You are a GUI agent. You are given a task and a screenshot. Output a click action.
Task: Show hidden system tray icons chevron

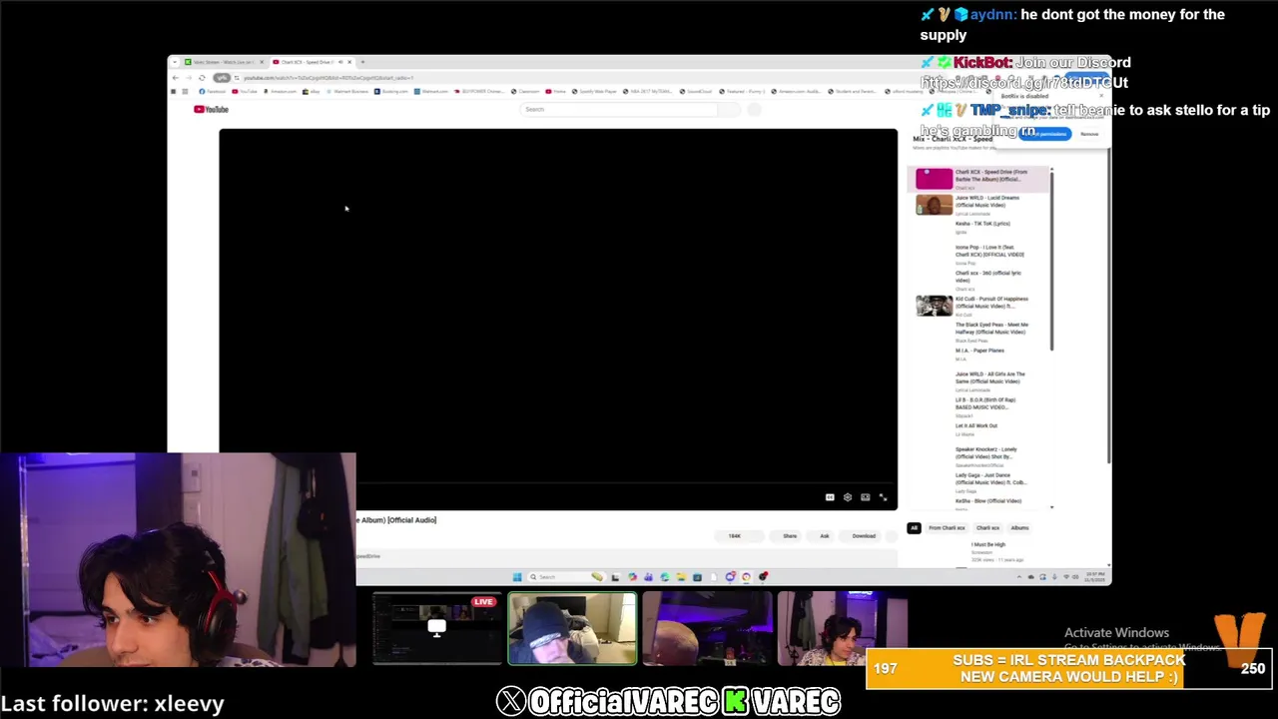[1019, 577]
